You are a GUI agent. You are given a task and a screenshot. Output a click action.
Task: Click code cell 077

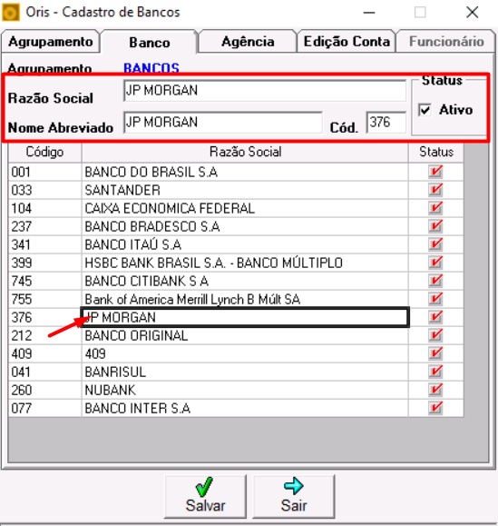44,408
